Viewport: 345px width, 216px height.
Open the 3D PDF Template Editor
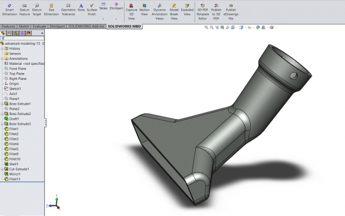[x=203, y=12]
